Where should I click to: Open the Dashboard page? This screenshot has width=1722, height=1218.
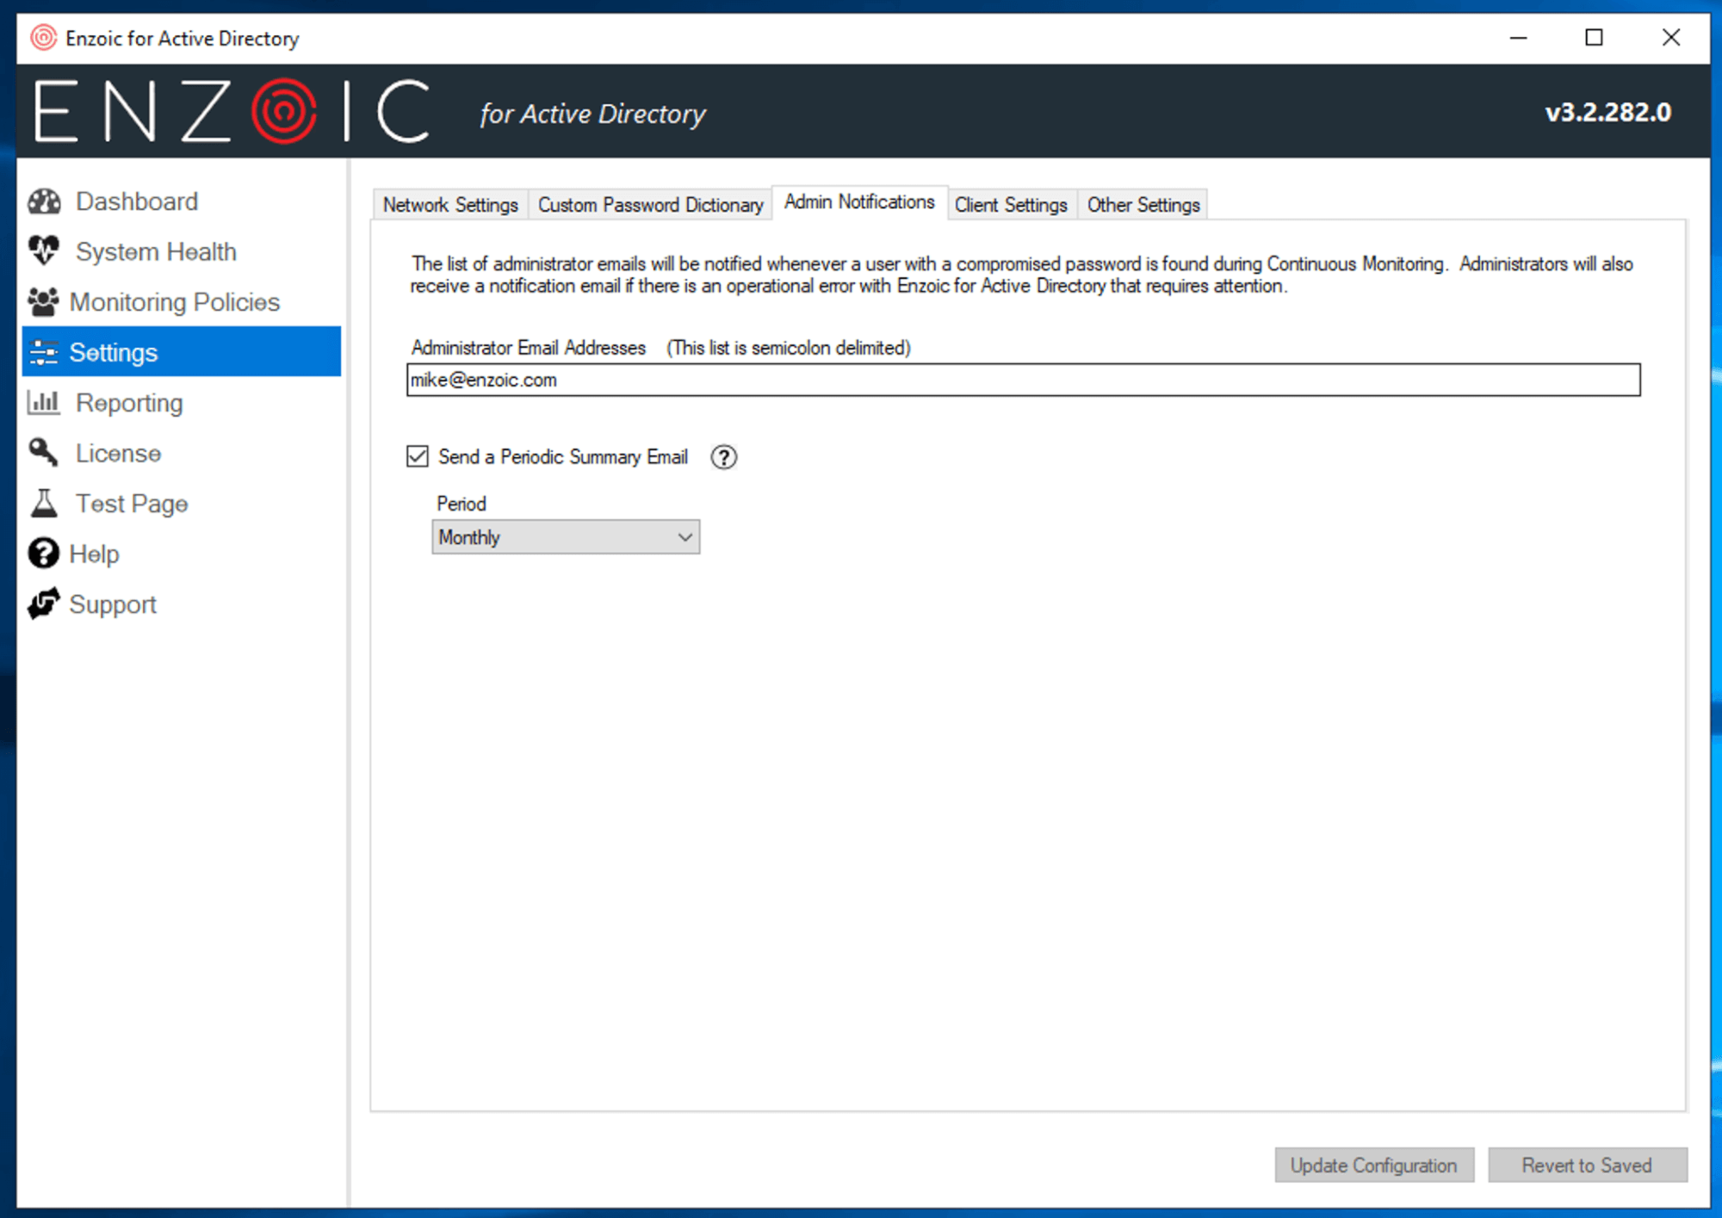click(x=137, y=201)
